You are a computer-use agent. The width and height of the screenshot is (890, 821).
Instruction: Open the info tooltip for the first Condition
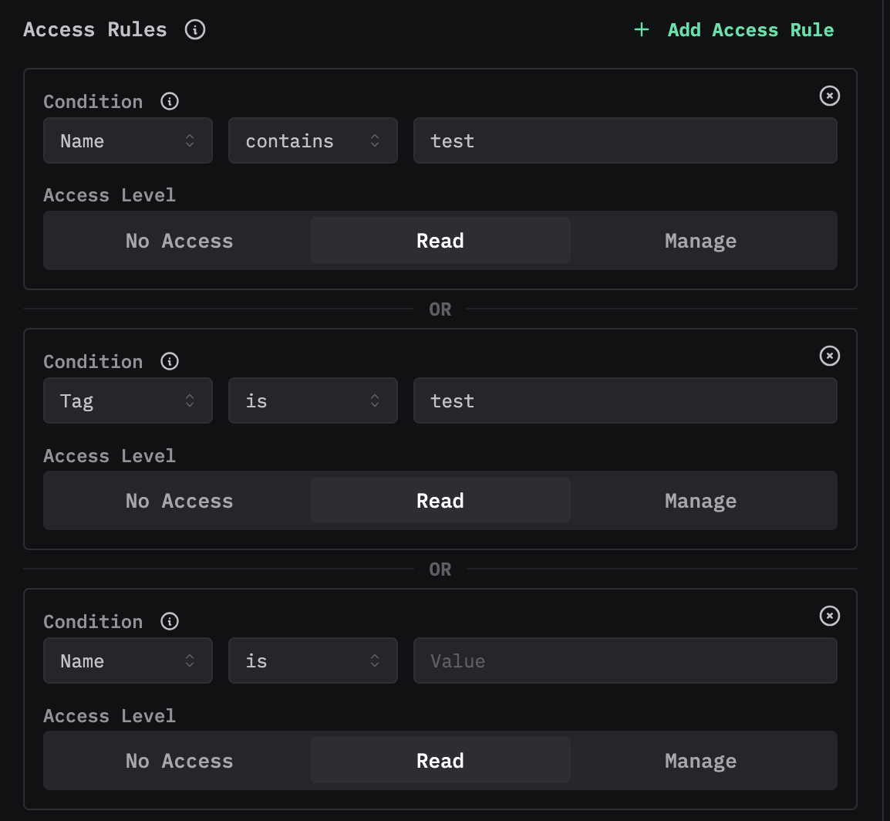click(x=169, y=101)
